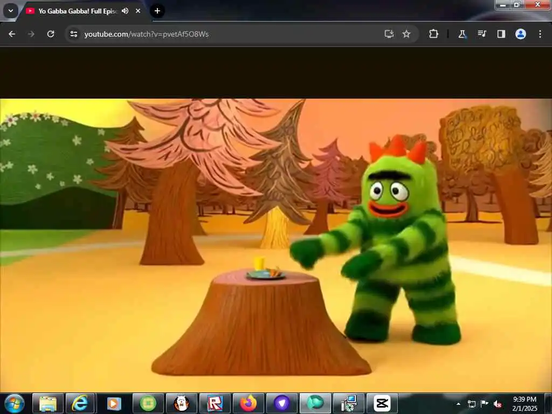The width and height of the screenshot is (552, 414).
Task: Open the purple shield app on taskbar
Action: point(281,403)
